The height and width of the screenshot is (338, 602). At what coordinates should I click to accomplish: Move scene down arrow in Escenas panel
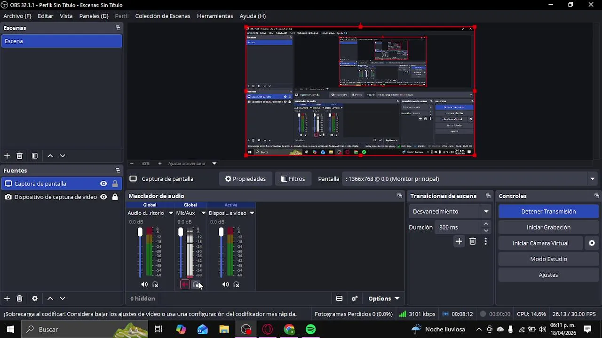pos(63,156)
